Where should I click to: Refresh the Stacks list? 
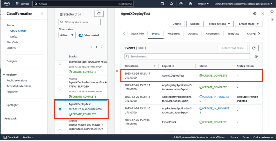[99, 14]
